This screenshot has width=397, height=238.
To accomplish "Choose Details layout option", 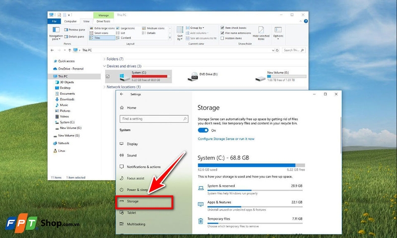I will pos(149,33).
